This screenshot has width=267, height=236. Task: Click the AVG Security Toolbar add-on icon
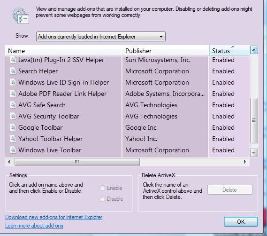[13, 116]
